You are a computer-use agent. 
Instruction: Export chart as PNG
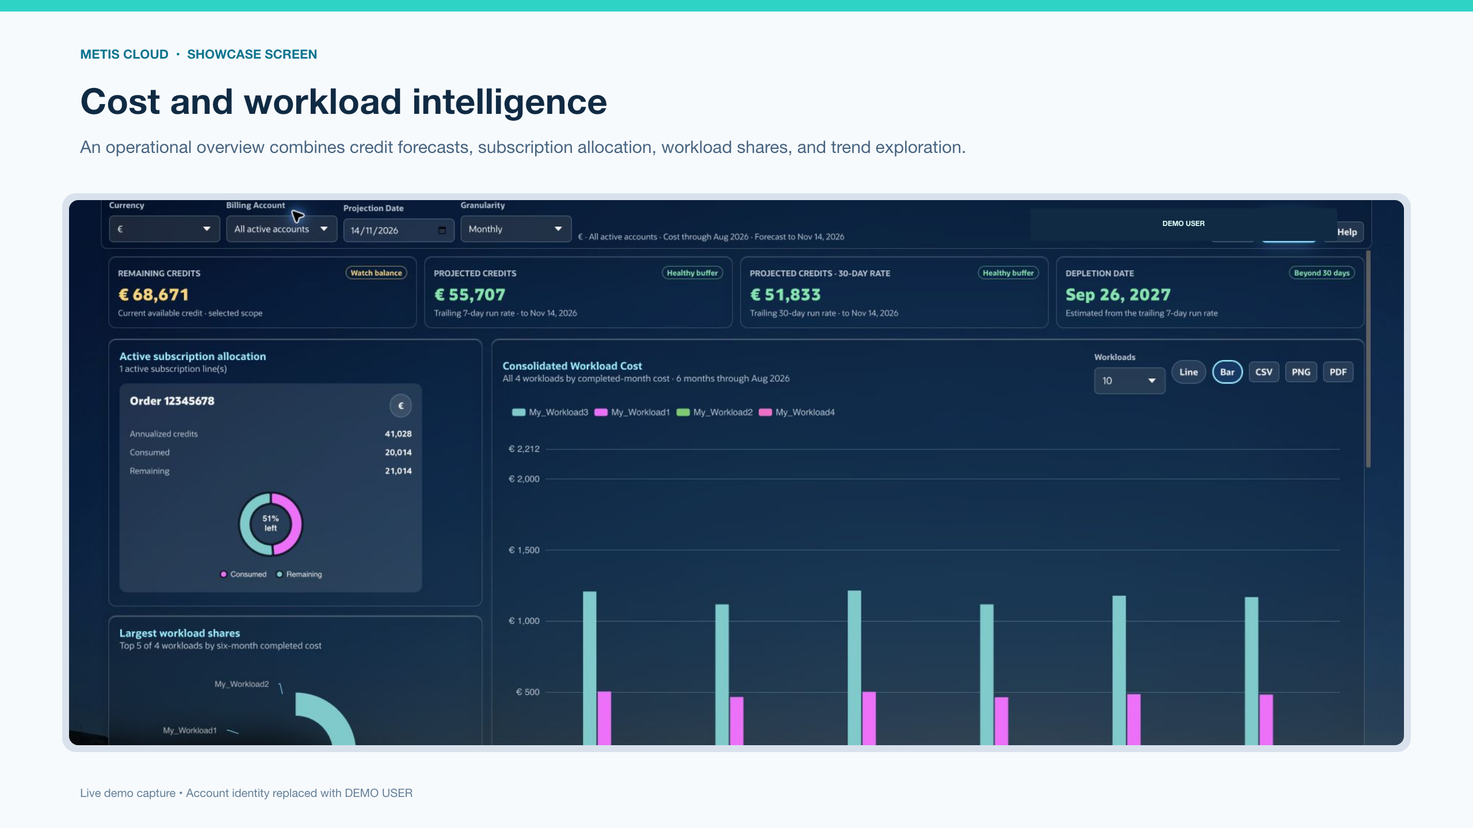(x=1301, y=372)
